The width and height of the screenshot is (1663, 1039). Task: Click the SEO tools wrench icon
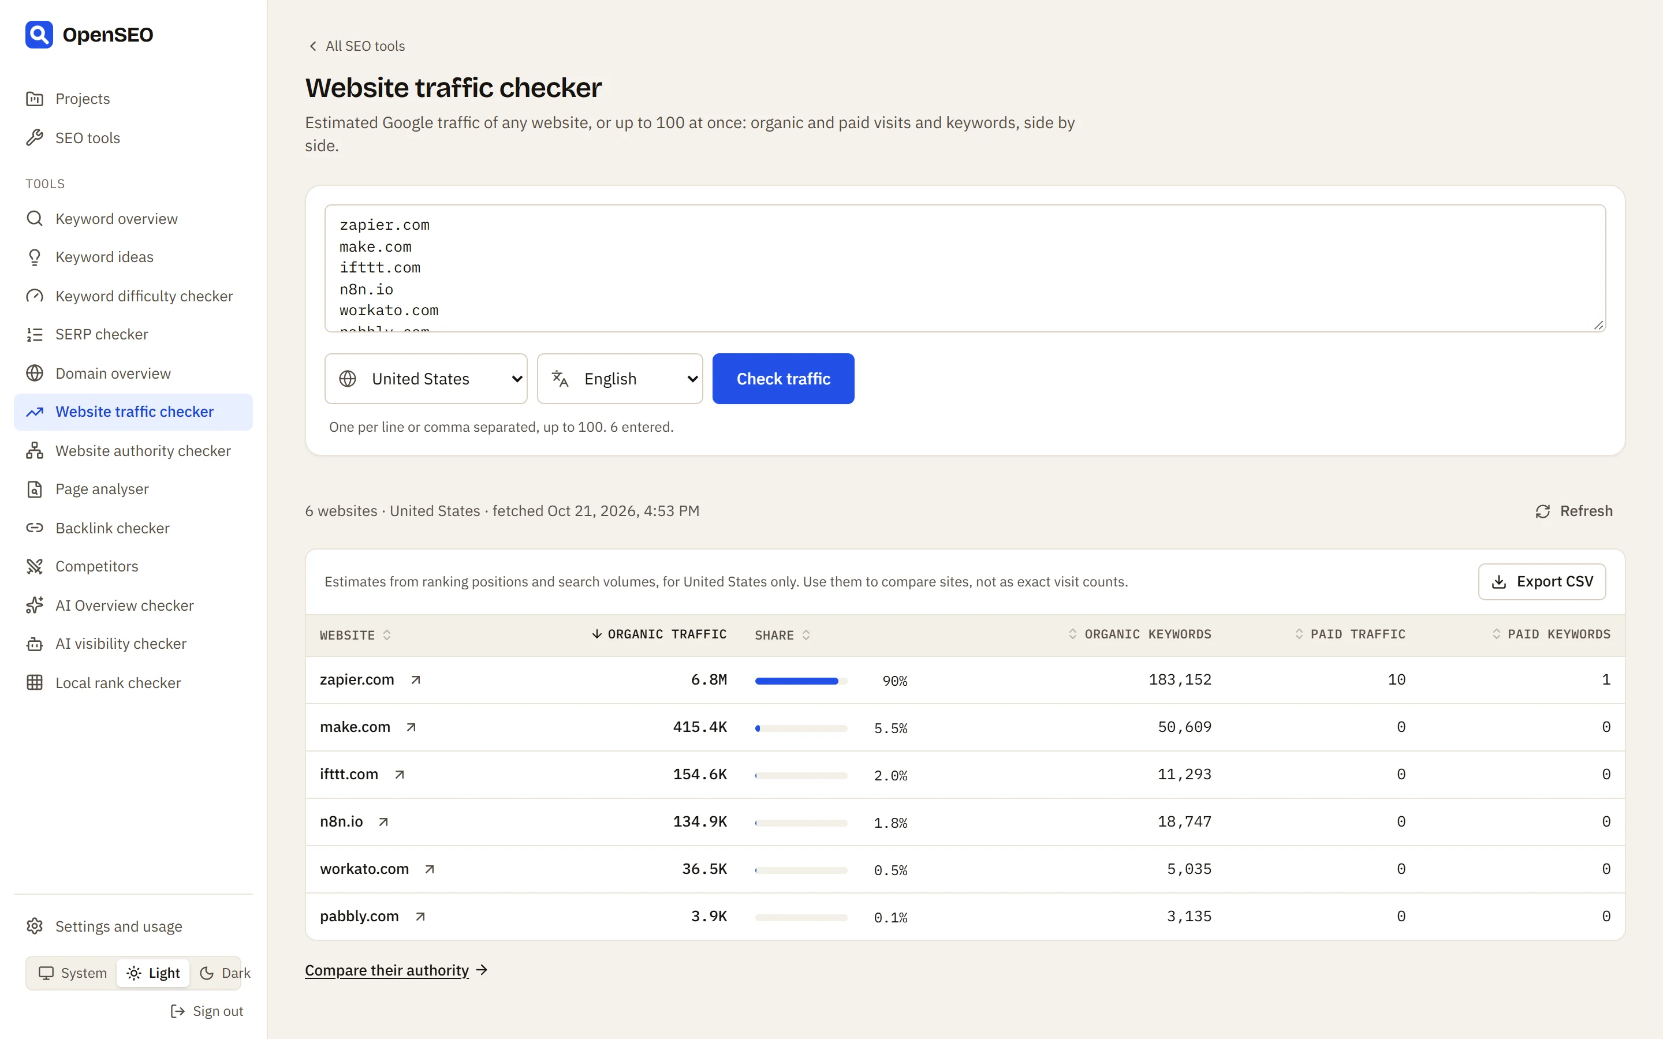35,138
